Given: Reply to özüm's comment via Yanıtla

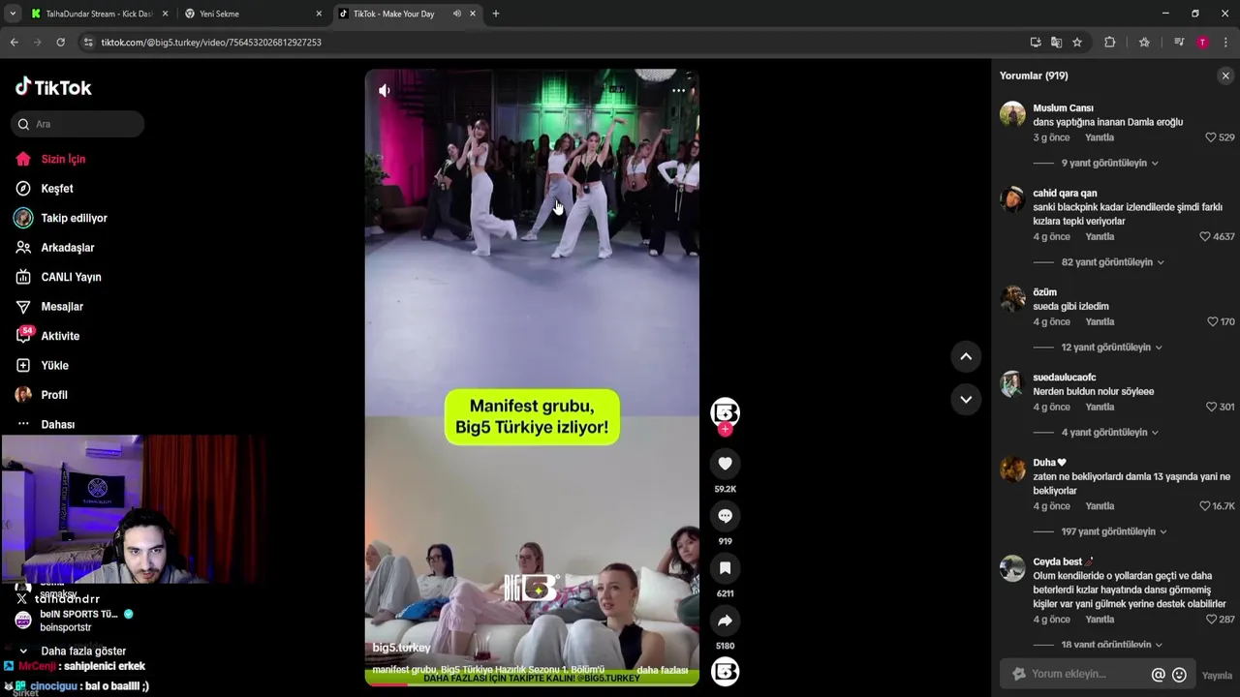Looking at the screenshot, I should (x=1100, y=321).
